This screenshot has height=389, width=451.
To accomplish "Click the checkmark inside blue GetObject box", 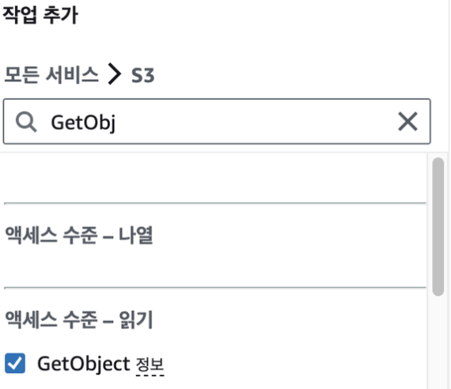I will (15, 364).
